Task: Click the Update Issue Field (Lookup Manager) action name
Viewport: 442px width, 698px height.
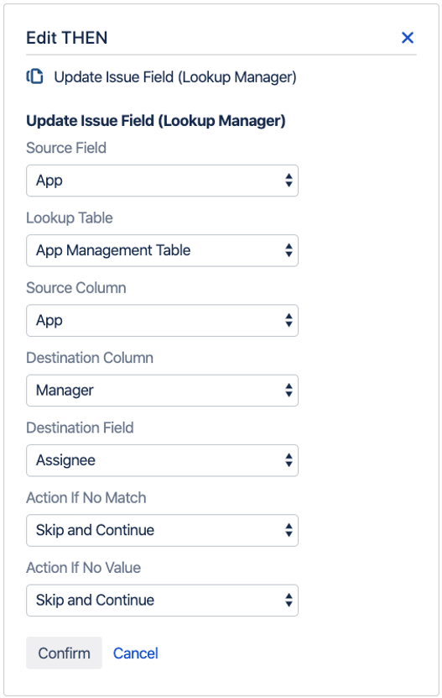Action: pyautogui.click(x=175, y=77)
